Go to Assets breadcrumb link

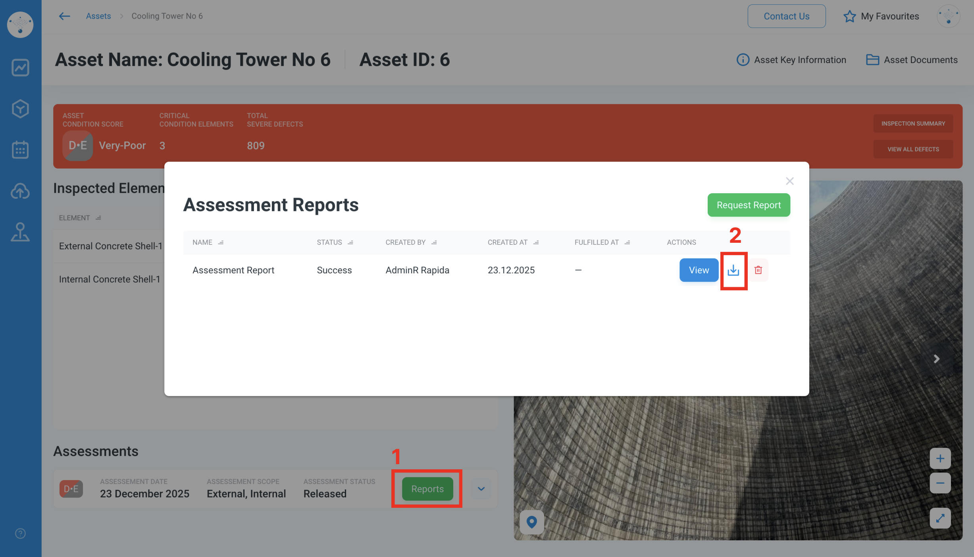98,16
